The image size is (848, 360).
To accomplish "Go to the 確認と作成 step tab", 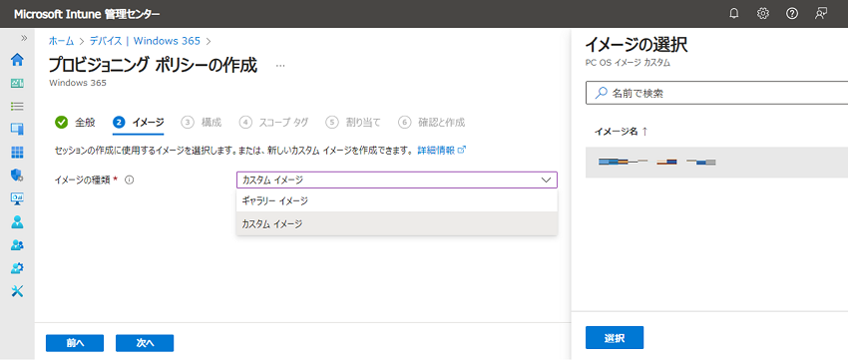I will 431,123.
